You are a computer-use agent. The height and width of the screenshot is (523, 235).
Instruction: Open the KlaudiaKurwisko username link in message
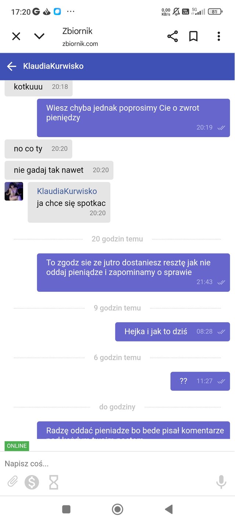click(67, 191)
